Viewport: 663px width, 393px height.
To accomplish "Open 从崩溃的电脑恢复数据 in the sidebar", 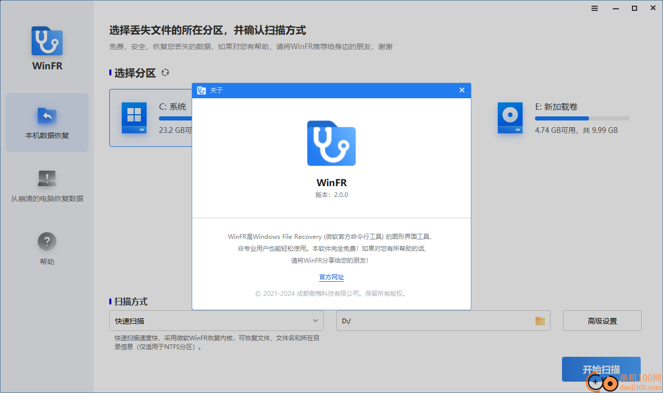I will pyautogui.click(x=47, y=186).
